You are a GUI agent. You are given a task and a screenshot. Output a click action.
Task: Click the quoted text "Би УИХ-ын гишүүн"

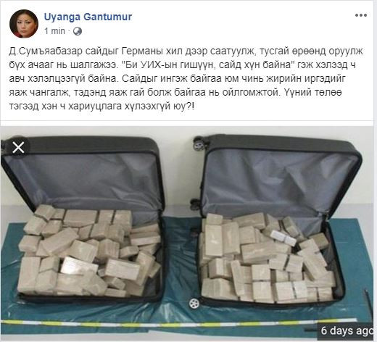pos(170,65)
